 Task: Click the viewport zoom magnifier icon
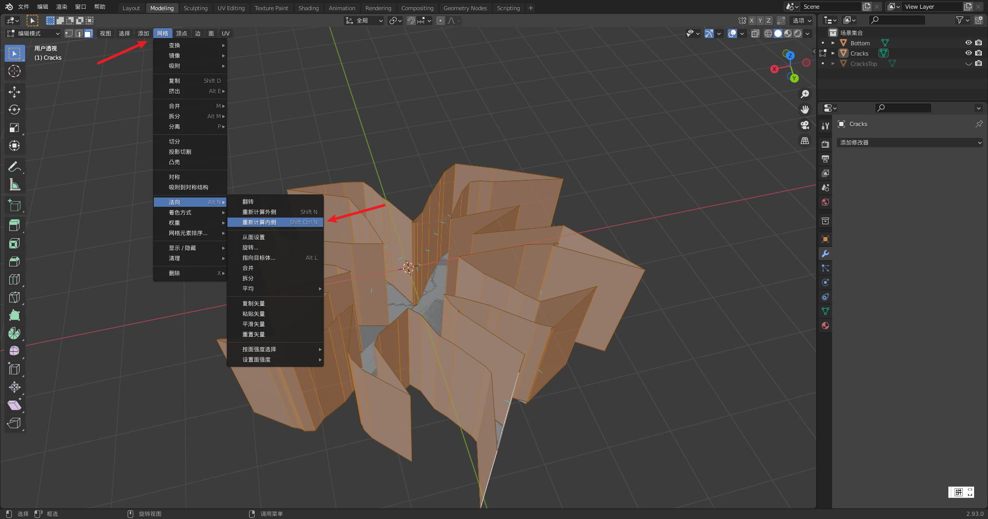click(x=805, y=94)
